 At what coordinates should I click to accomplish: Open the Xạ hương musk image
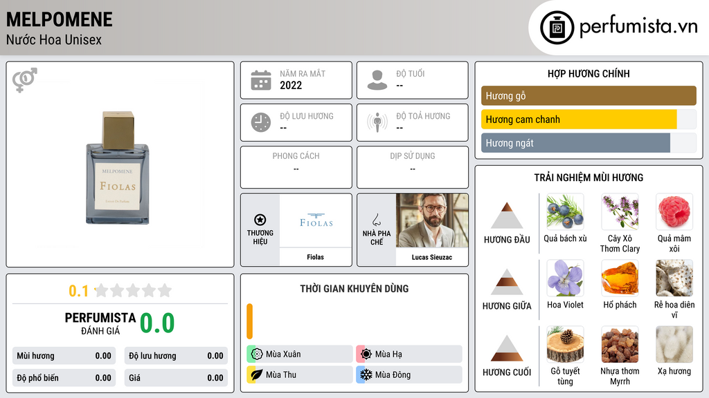pyautogui.click(x=674, y=344)
